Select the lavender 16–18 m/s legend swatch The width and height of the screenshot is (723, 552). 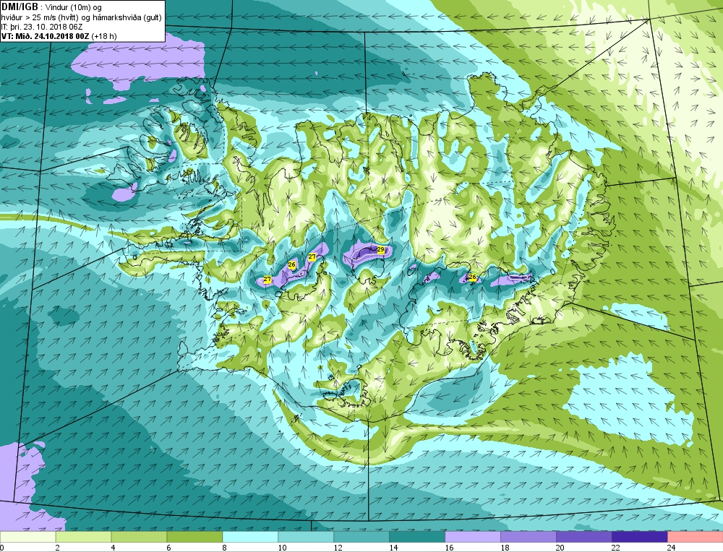[473, 537]
